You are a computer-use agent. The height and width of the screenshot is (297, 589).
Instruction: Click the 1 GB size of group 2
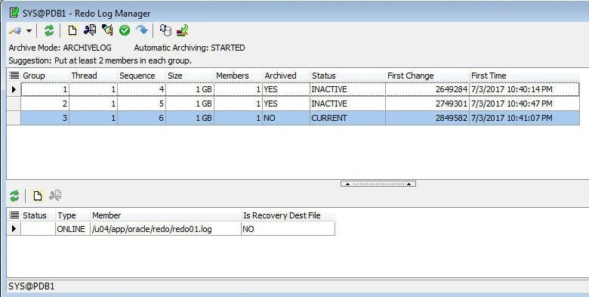pyautogui.click(x=190, y=104)
